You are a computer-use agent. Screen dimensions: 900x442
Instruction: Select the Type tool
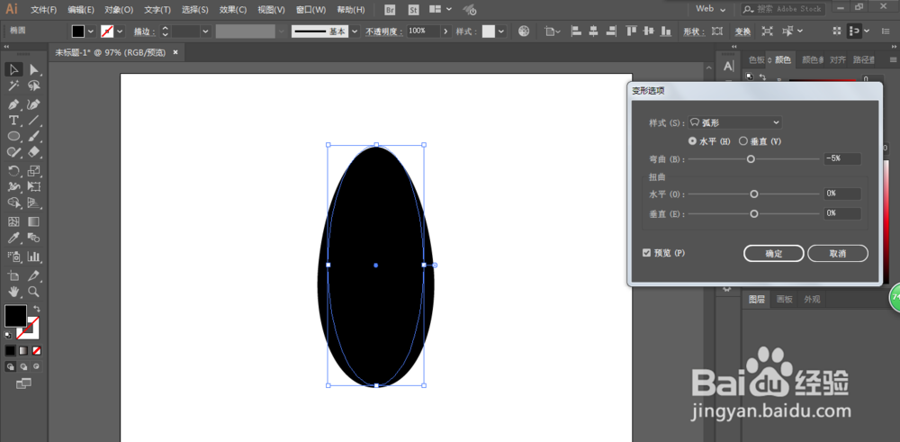pyautogui.click(x=14, y=121)
